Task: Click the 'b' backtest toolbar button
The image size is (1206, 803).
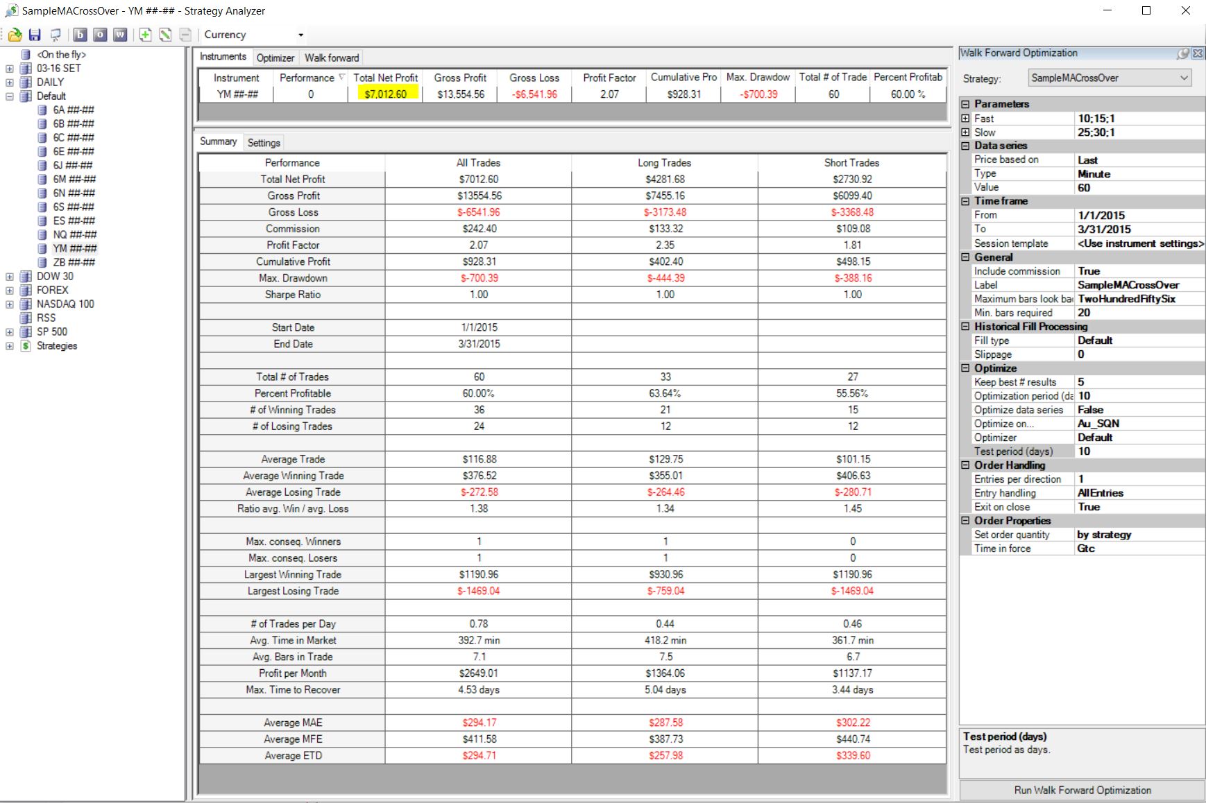Action: click(x=80, y=35)
